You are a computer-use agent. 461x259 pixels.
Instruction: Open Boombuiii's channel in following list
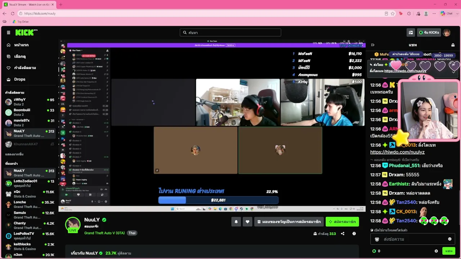coord(30,112)
